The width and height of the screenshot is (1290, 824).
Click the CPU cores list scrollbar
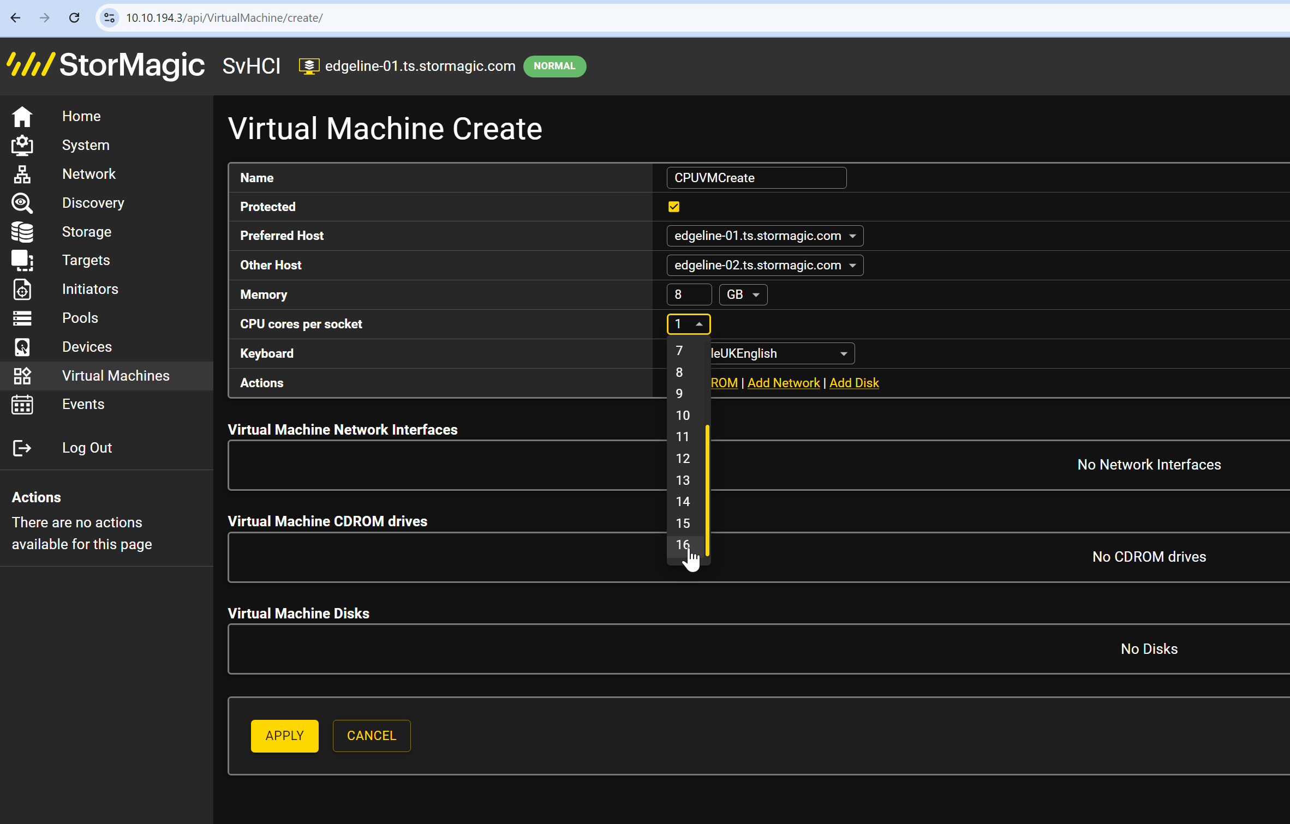click(707, 490)
